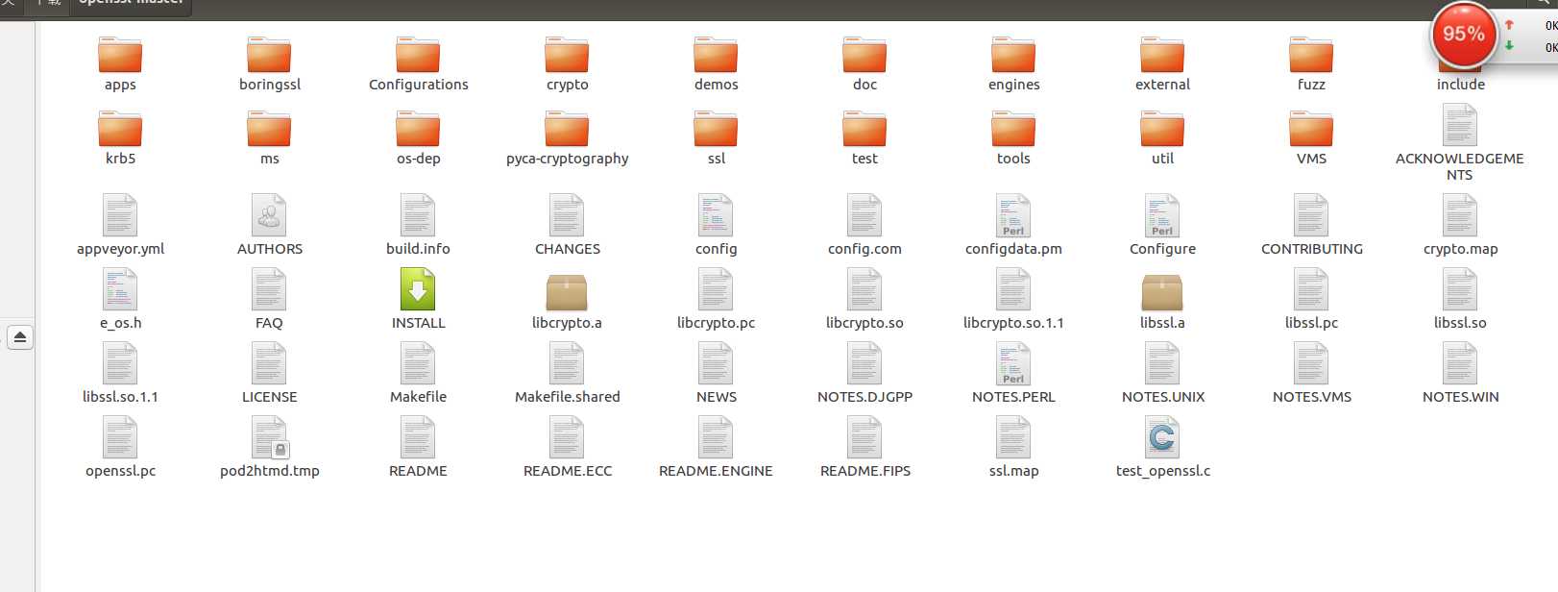This screenshot has height=592, width=1558.
Task: Select the libcrypto.a archive package
Action: [567, 292]
